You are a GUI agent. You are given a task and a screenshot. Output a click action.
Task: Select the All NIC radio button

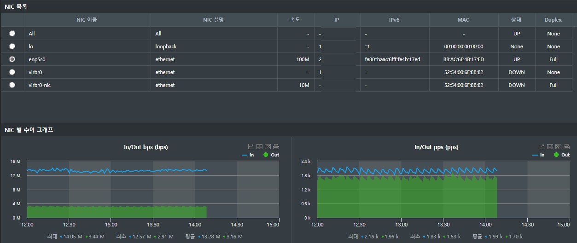point(12,34)
